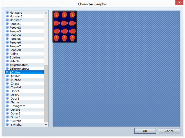185x138 pixels.
Task: Choose the !$Gate1 graphic
Action: point(25,76)
